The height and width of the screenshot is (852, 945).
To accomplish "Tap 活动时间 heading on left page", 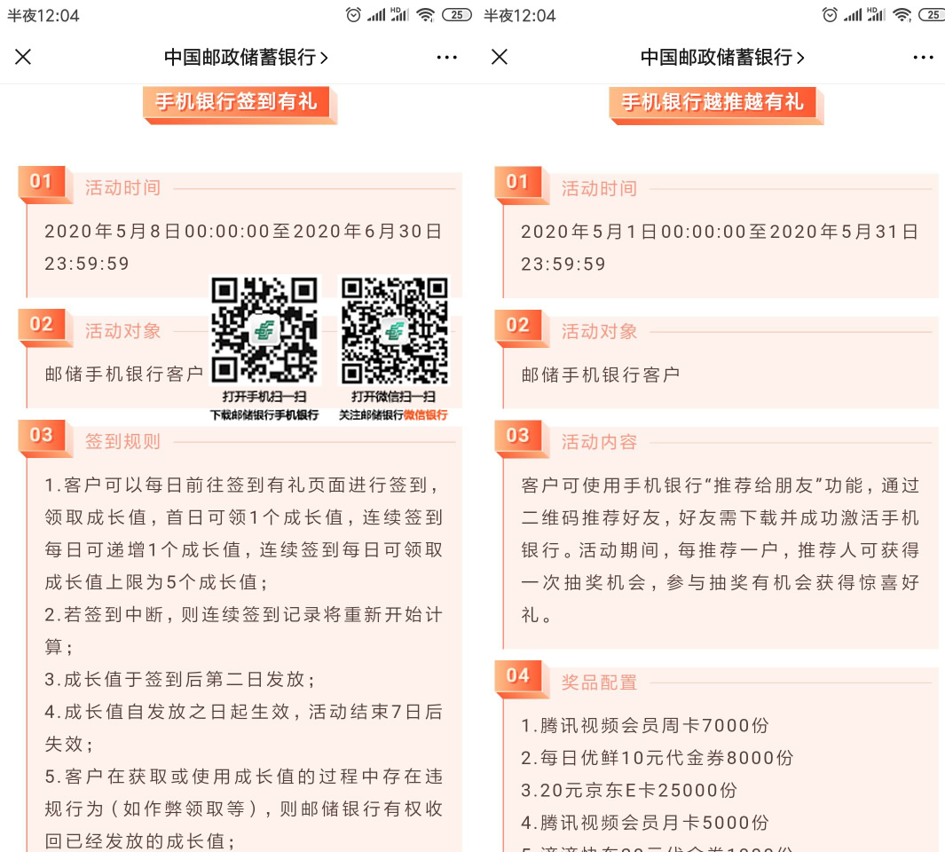I will [122, 187].
